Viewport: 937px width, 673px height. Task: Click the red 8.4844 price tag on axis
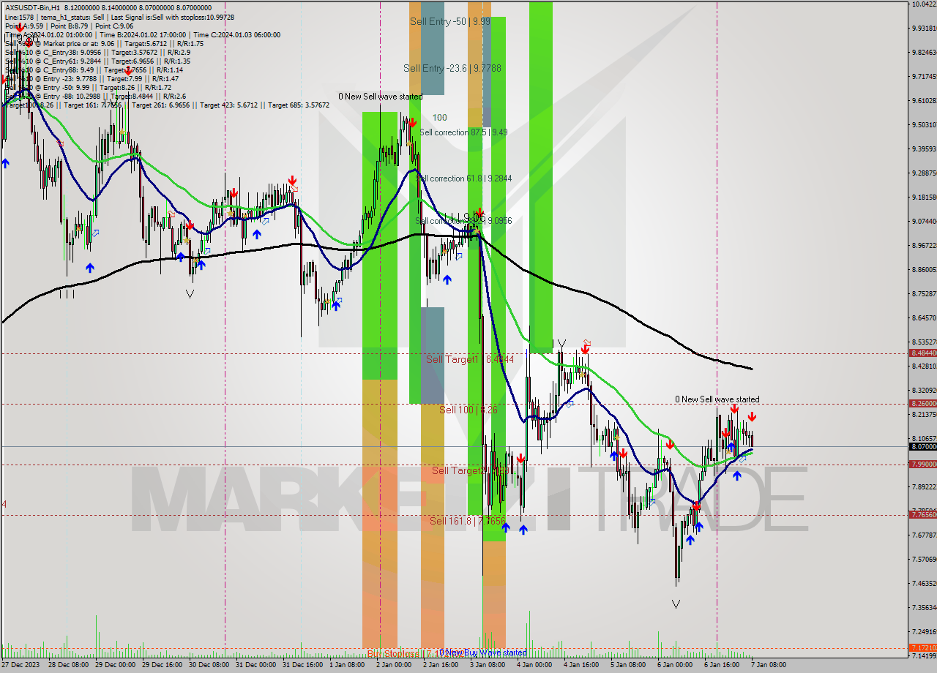click(x=923, y=353)
